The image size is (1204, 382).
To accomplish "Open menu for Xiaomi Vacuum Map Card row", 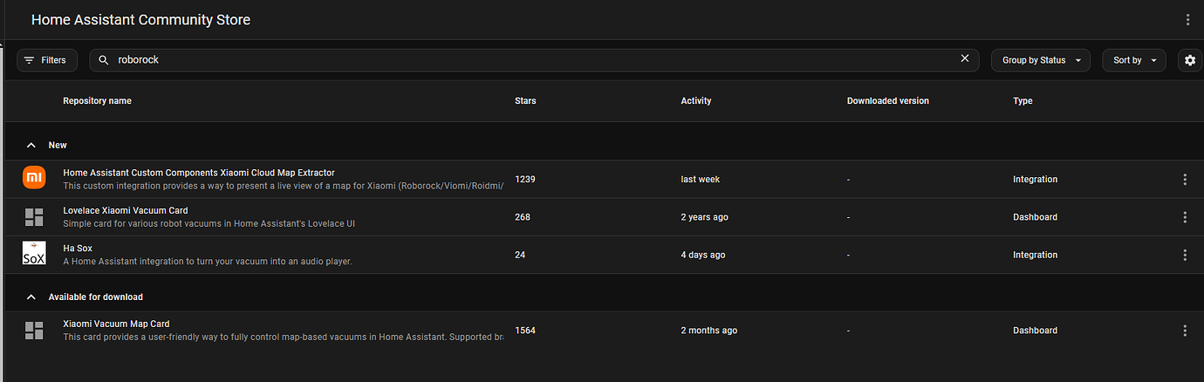I will 1185,331.
